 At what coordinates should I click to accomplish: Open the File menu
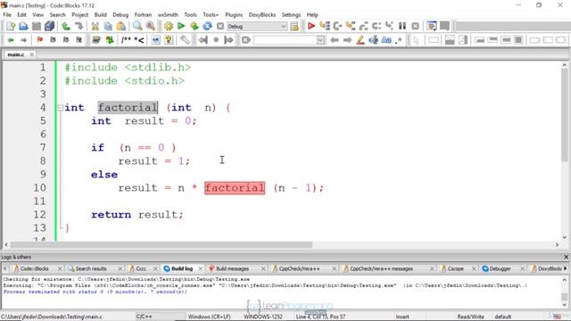click(7, 15)
